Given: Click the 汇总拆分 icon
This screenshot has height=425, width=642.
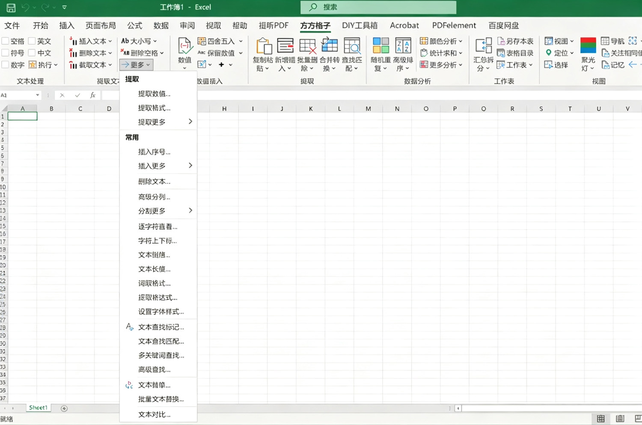Looking at the screenshot, I should [483, 46].
